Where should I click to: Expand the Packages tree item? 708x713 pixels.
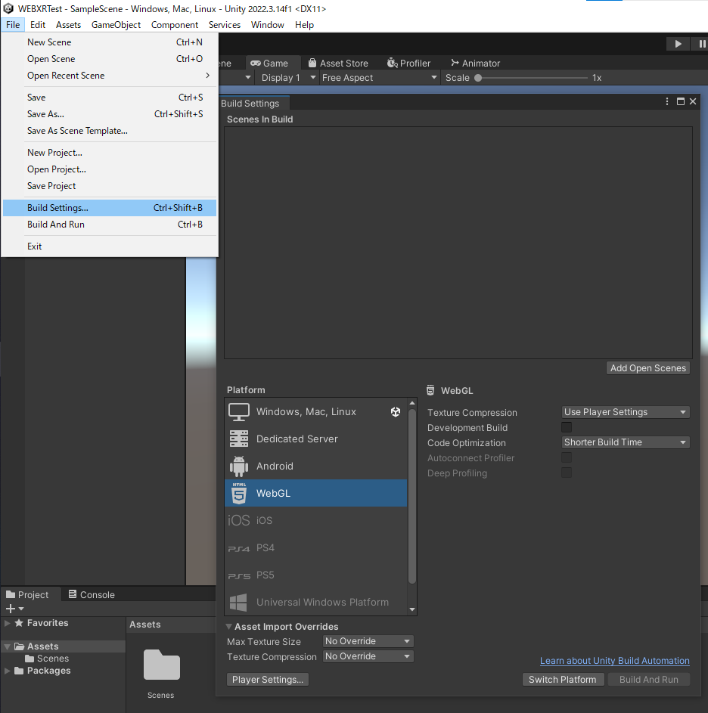pos(8,671)
